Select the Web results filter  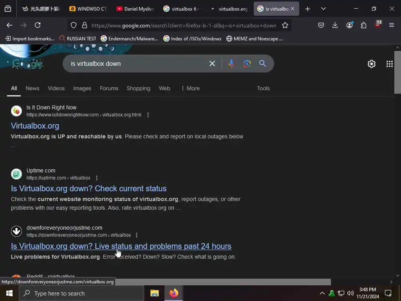click(x=164, y=88)
